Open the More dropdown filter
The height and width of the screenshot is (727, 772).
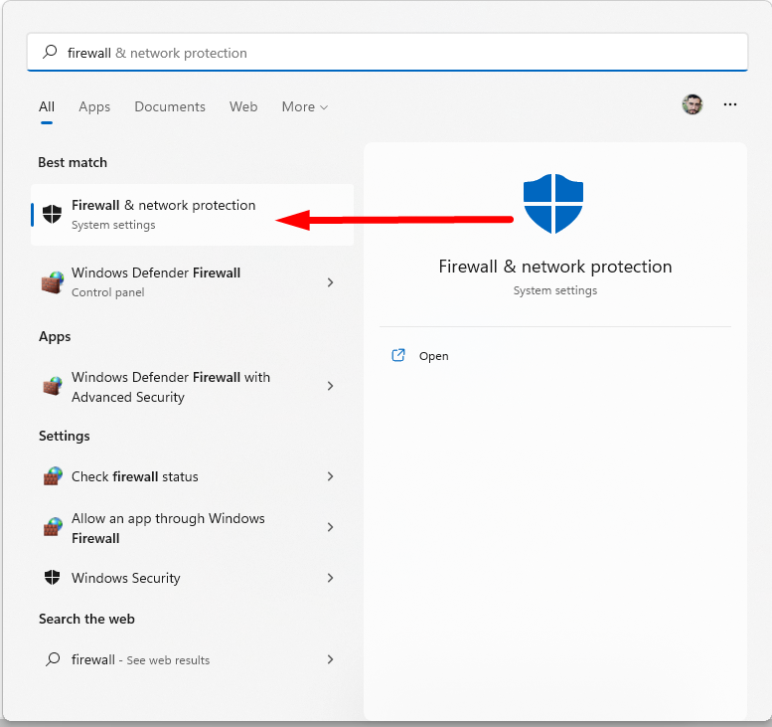point(305,106)
